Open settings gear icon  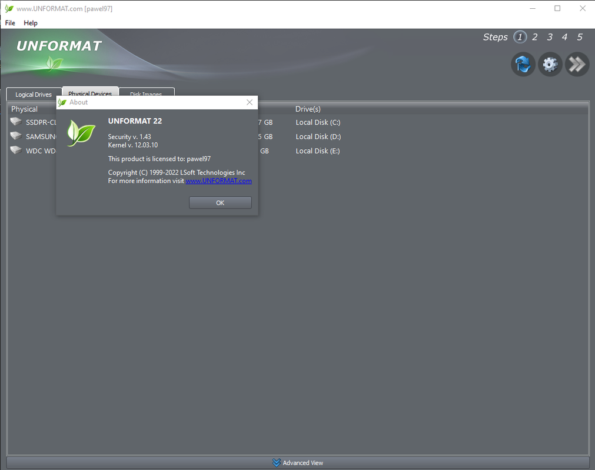(550, 64)
